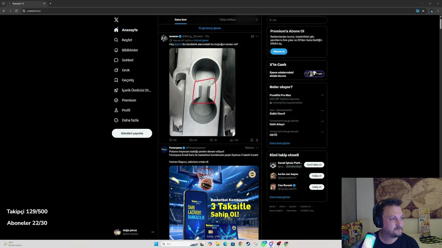Open more options on Mukesh's post
Viewport: 442px width, 248px height.
point(257,37)
